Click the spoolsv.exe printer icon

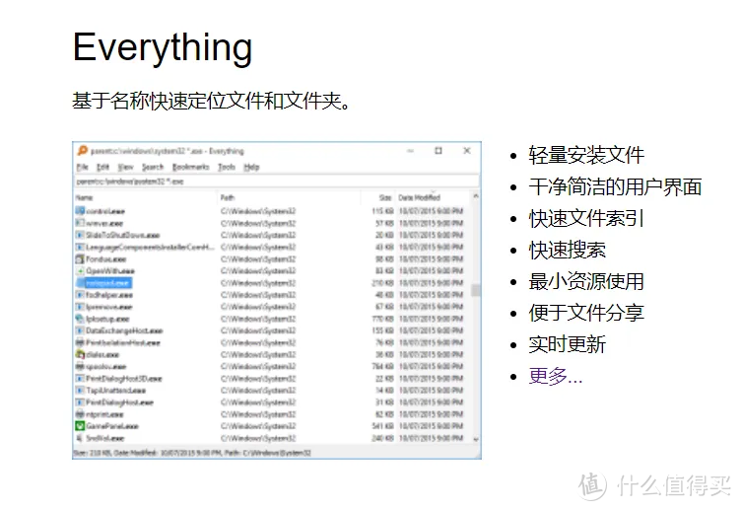[80, 367]
